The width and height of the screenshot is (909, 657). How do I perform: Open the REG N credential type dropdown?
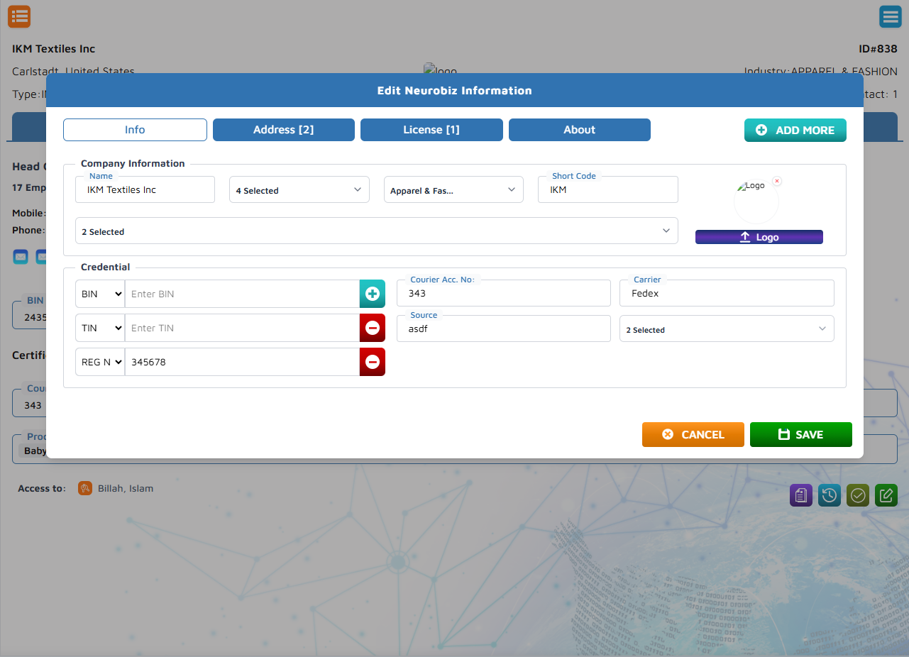pyautogui.click(x=100, y=362)
